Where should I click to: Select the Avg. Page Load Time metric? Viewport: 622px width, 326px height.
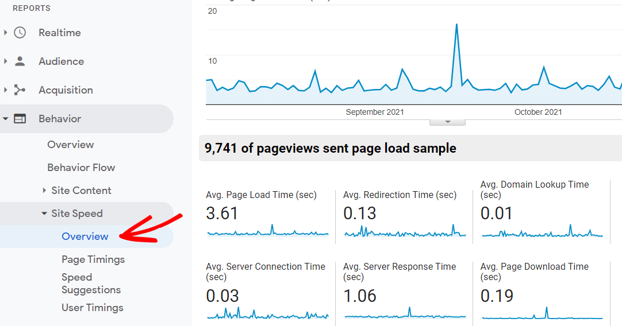pos(261,195)
